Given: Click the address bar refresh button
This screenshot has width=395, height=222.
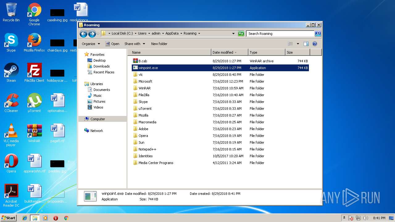Looking at the screenshot, I should (x=241, y=34).
